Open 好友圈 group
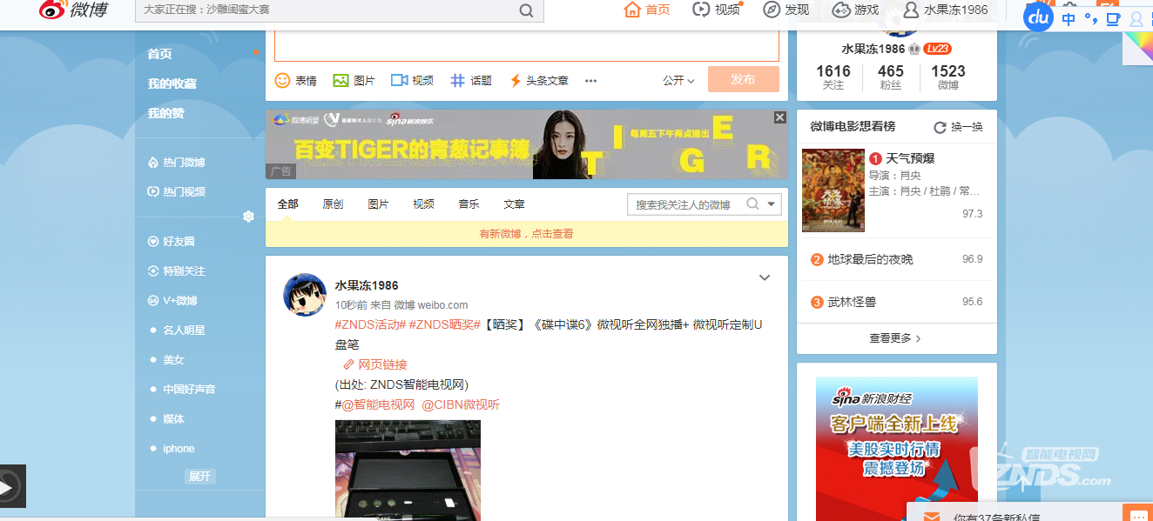 [172, 242]
